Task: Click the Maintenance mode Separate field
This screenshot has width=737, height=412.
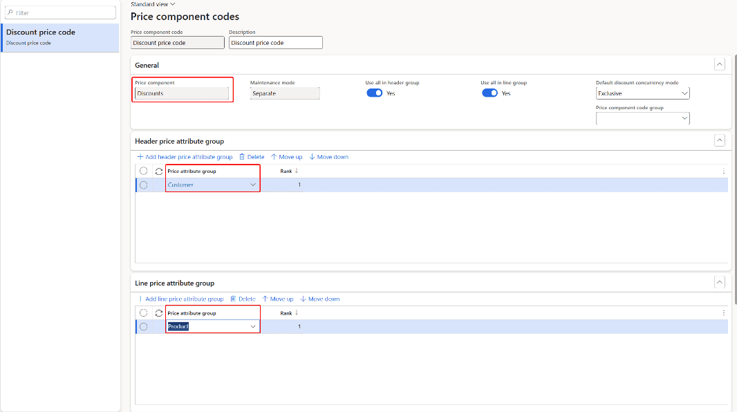Action: [285, 93]
